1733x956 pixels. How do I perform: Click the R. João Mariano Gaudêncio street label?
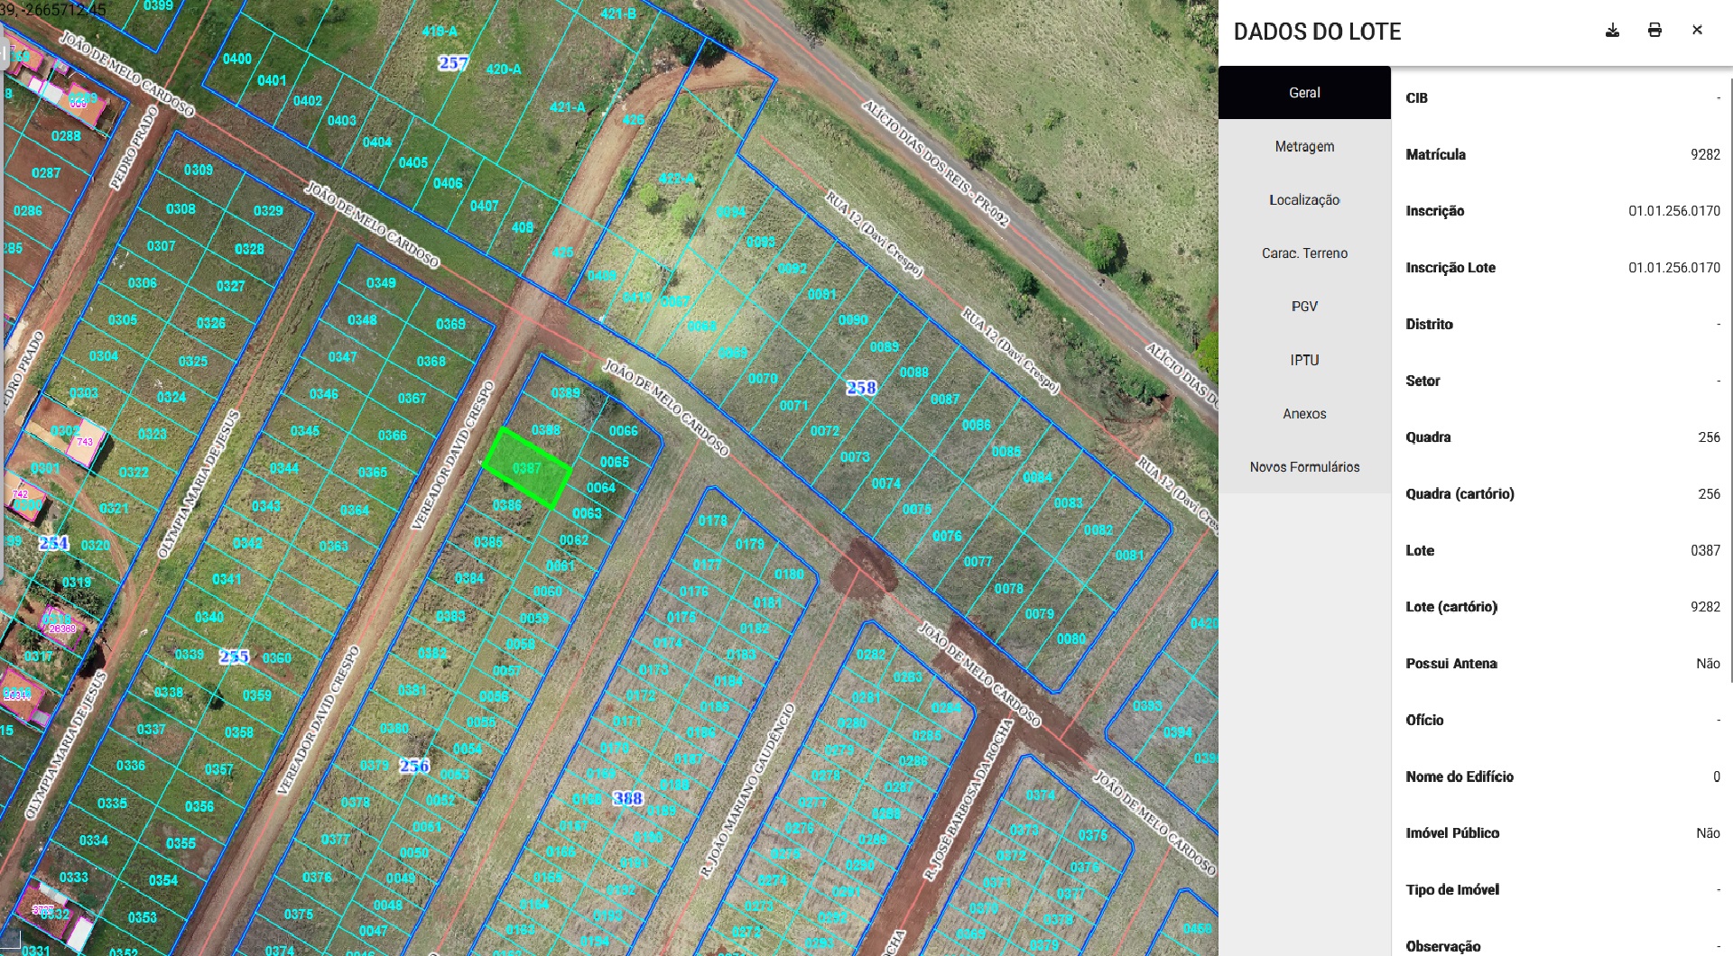(746, 791)
